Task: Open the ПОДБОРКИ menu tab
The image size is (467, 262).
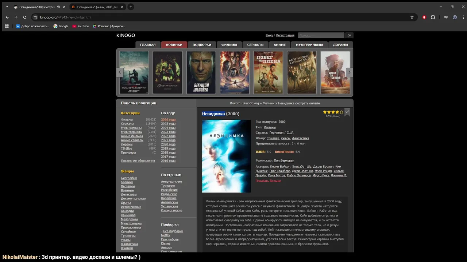Action: tap(202, 45)
